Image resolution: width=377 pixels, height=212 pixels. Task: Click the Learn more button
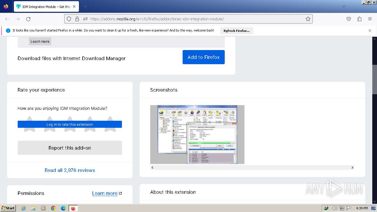[40, 41]
